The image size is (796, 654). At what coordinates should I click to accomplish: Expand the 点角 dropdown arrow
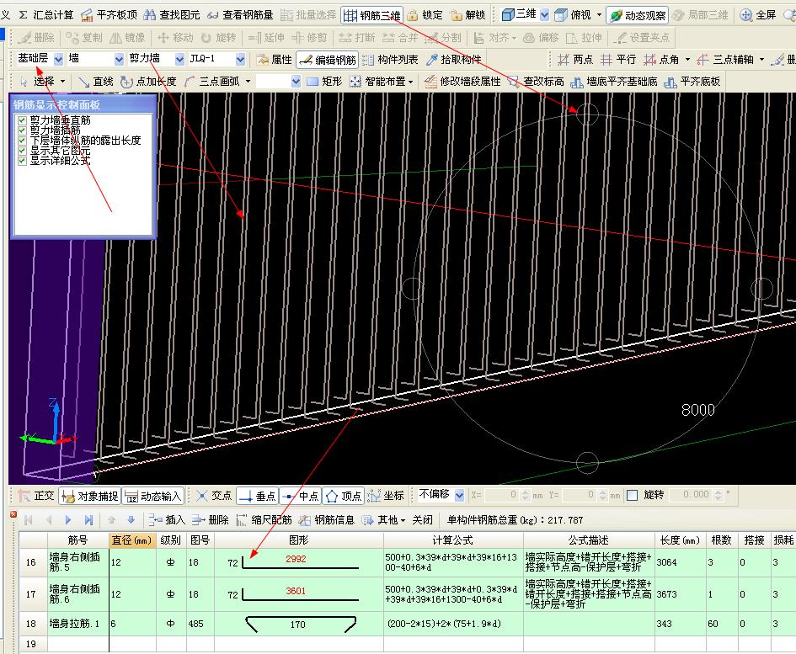(x=688, y=60)
